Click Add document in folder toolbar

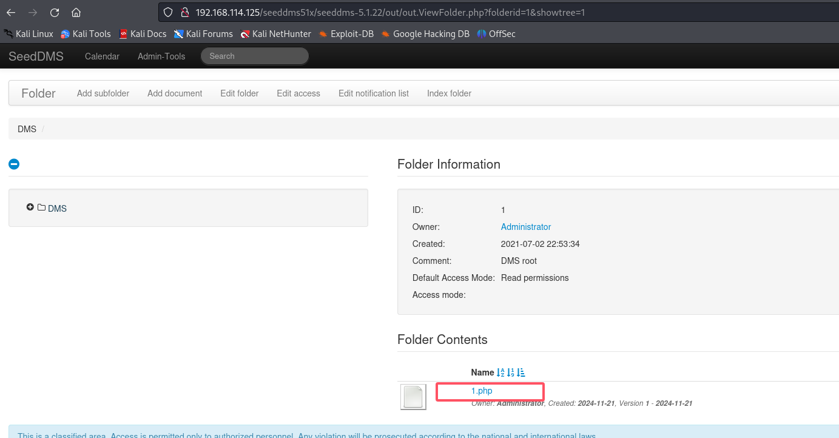[175, 93]
